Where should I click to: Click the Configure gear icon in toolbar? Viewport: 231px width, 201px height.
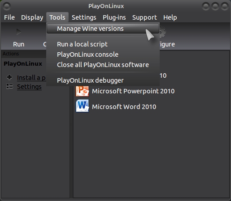pos(162,32)
